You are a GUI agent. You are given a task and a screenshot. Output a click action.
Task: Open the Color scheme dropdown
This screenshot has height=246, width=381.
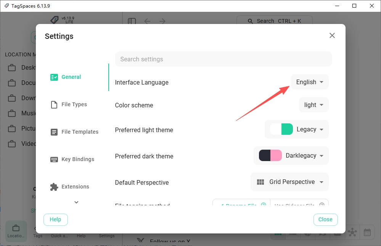coord(313,105)
